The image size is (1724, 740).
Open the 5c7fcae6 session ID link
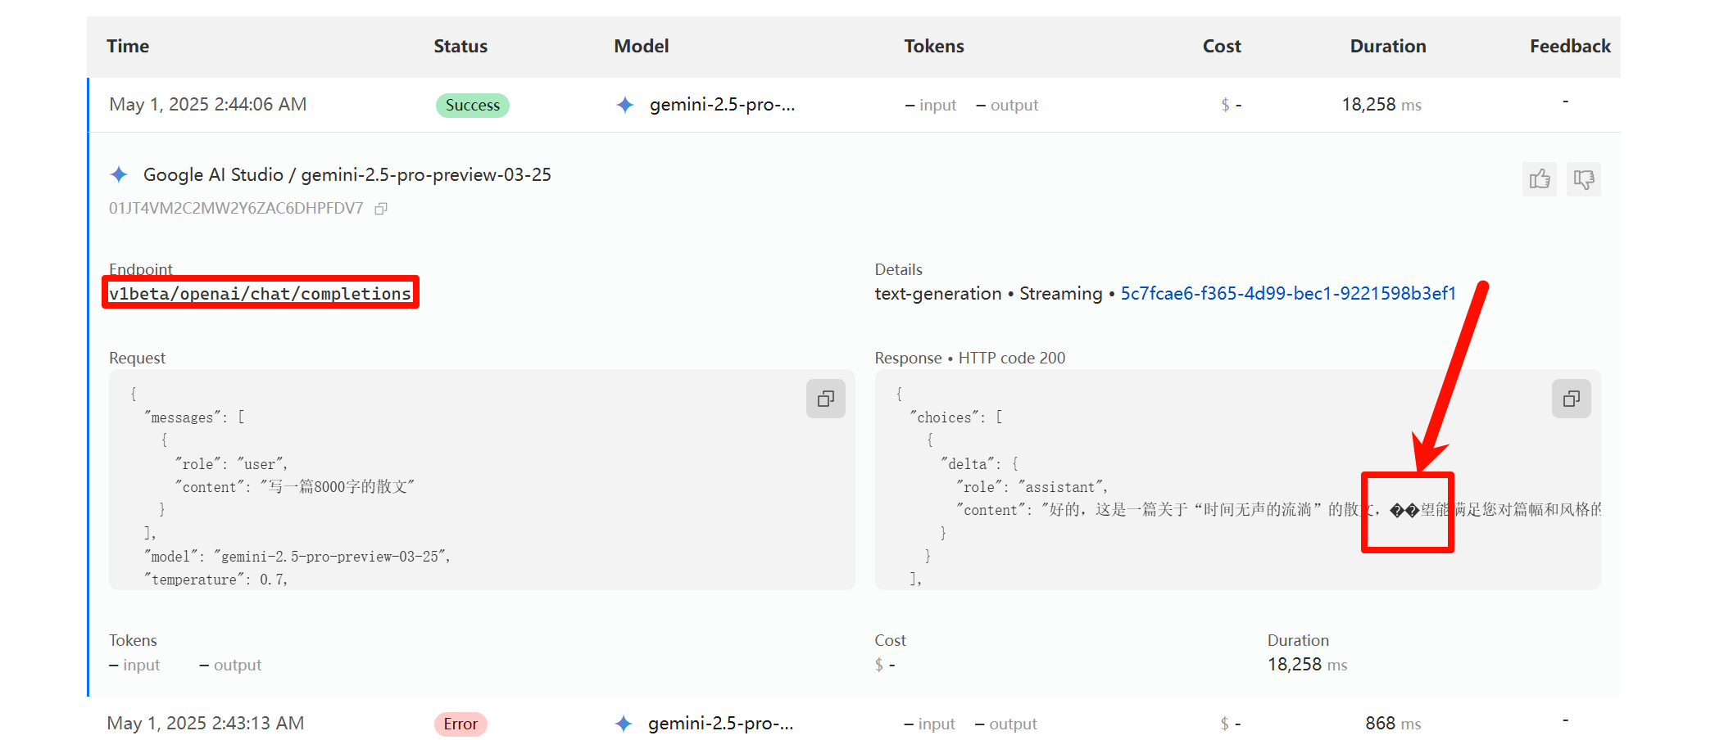pyautogui.click(x=1288, y=293)
